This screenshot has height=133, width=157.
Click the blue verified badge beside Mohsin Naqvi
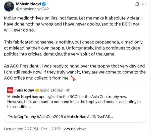point(43,4)
